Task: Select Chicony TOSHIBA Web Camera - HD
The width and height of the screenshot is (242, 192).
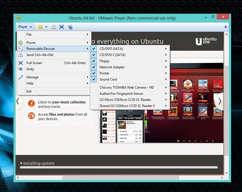Action: [x=130, y=88]
